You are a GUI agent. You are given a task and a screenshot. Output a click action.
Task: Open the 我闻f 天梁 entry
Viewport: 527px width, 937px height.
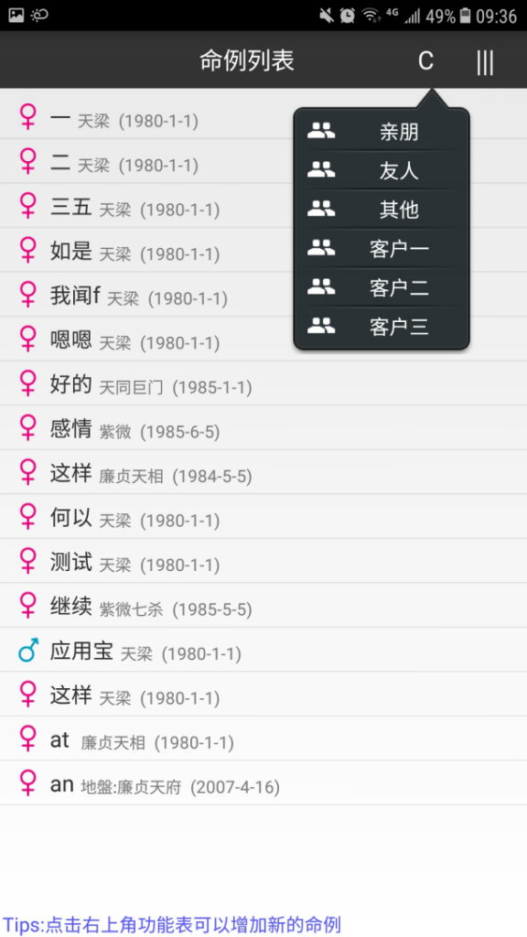(x=263, y=295)
